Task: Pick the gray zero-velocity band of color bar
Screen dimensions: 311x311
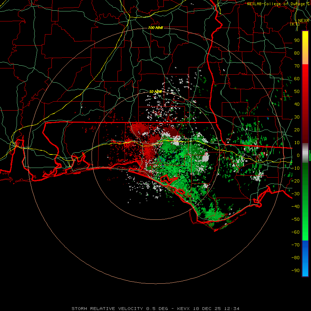Action: tap(305, 153)
